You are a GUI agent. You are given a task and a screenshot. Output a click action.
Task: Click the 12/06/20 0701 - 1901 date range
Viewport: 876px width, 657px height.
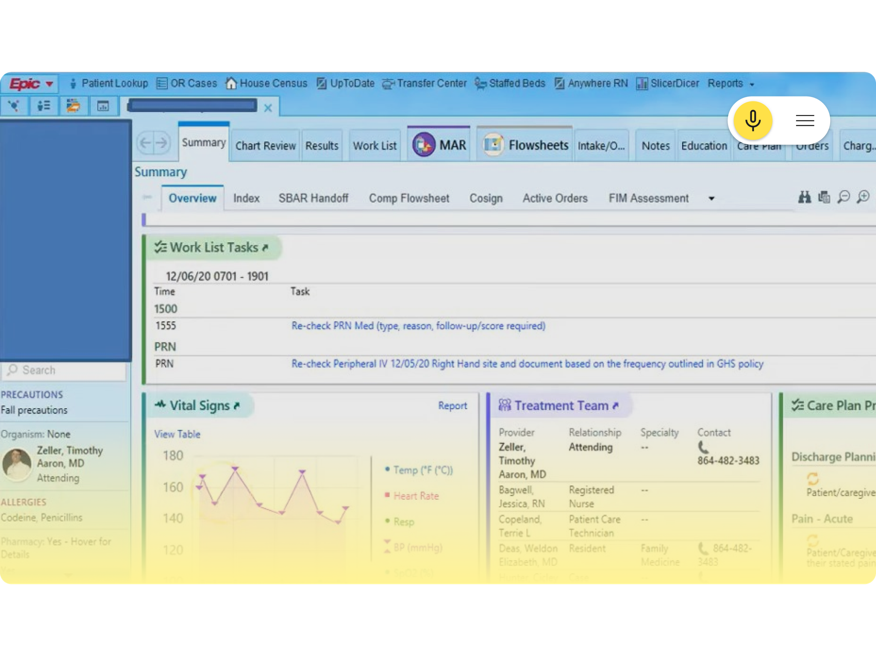pyautogui.click(x=217, y=276)
